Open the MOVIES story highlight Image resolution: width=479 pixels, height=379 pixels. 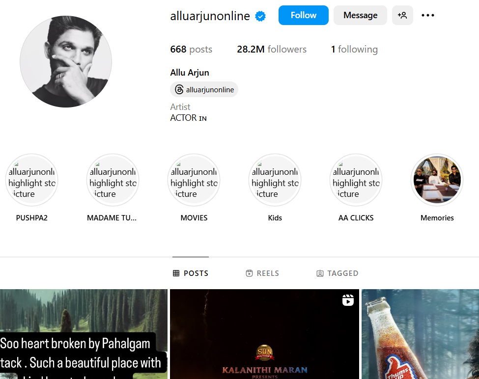coord(194,180)
